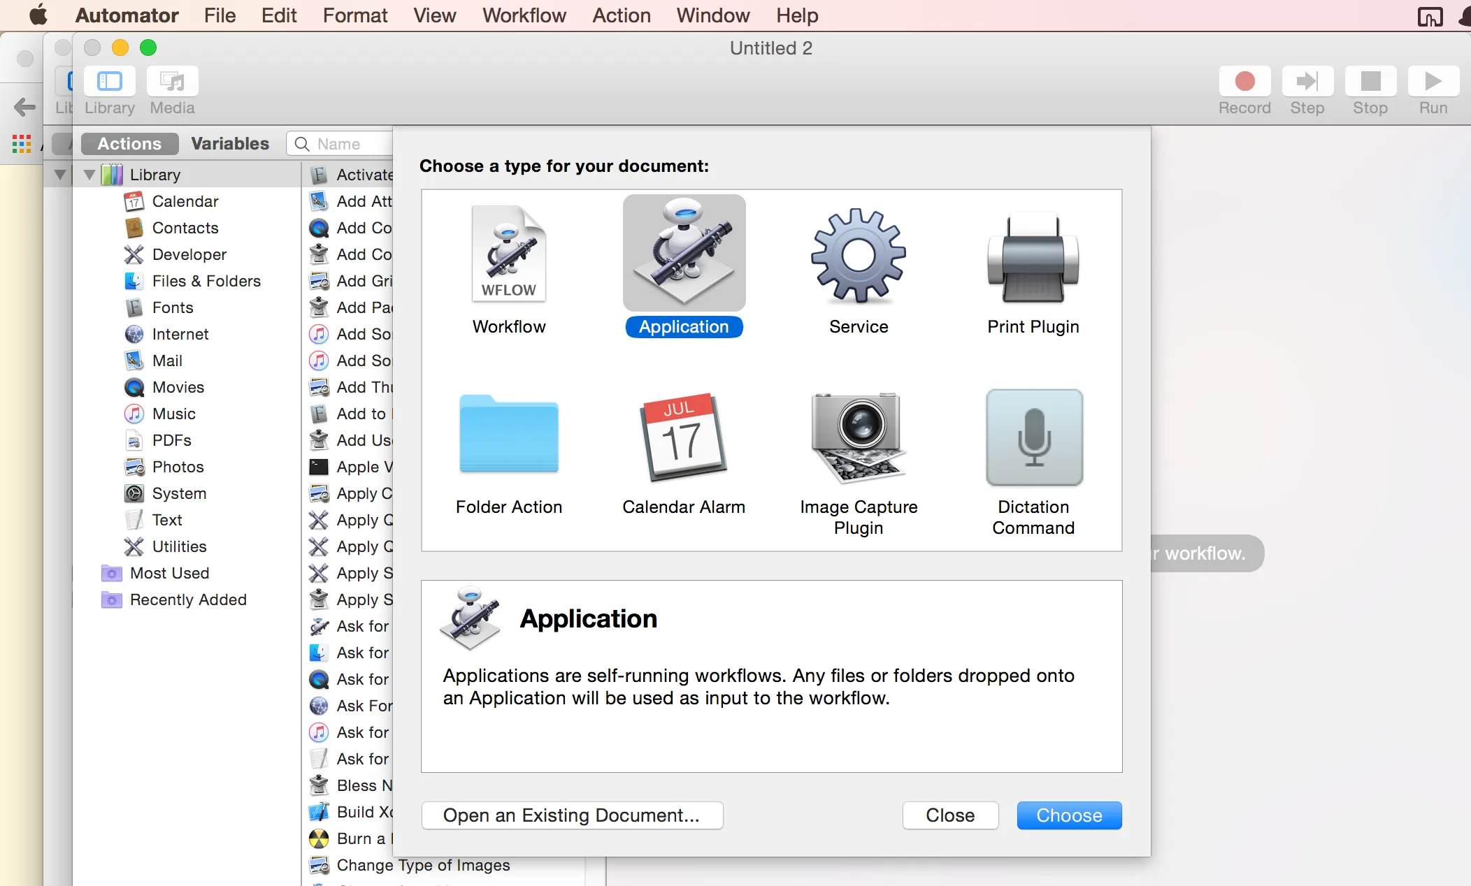Click Open an Existing Document button
Viewport: 1471px width, 886px height.
tap(571, 815)
